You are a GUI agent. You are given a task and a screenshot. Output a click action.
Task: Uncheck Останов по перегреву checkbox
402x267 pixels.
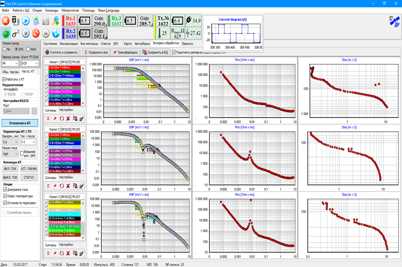pos(5,203)
